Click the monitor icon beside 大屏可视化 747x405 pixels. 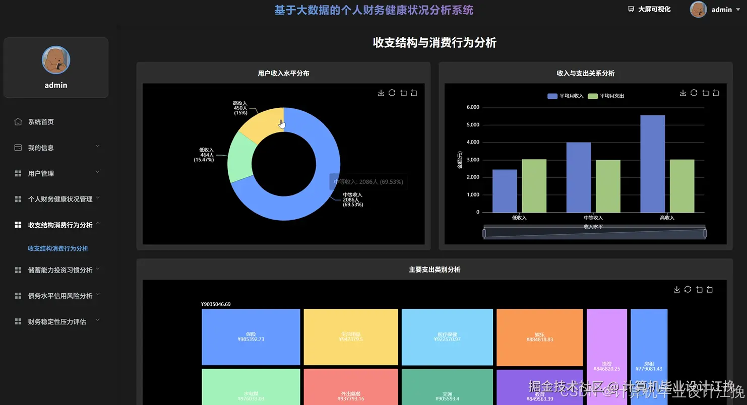(x=631, y=9)
